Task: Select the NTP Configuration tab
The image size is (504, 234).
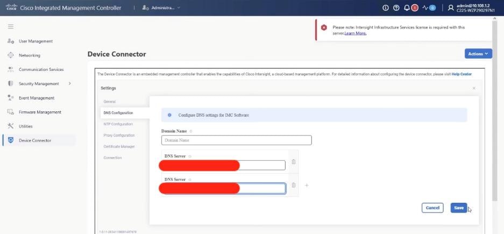Action: coord(118,124)
